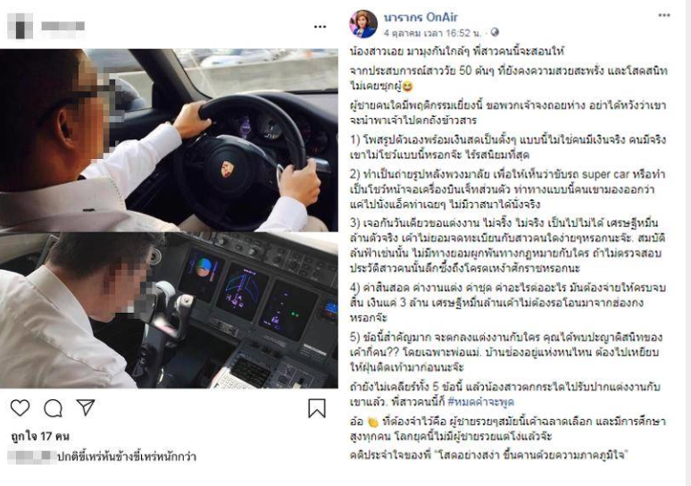Screen dimensions: 691x486
Task: Share post with paper plane icon
Action: coord(86,407)
